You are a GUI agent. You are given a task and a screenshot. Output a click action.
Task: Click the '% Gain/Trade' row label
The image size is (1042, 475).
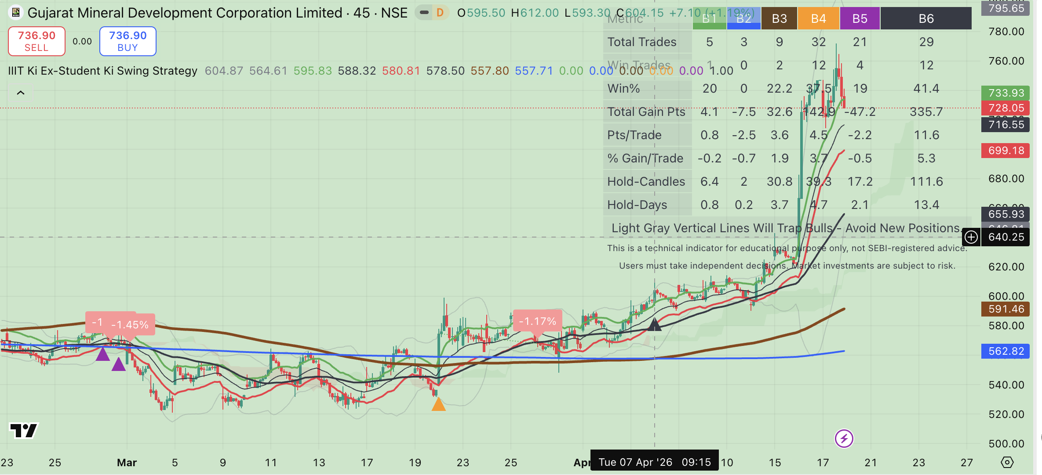pos(645,158)
